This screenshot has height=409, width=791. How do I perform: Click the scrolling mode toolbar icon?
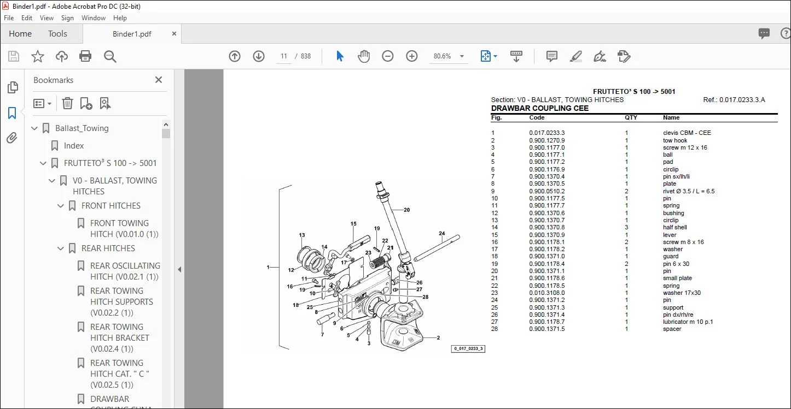pyautogui.click(x=516, y=56)
